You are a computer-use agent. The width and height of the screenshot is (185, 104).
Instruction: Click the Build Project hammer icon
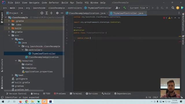125,8
